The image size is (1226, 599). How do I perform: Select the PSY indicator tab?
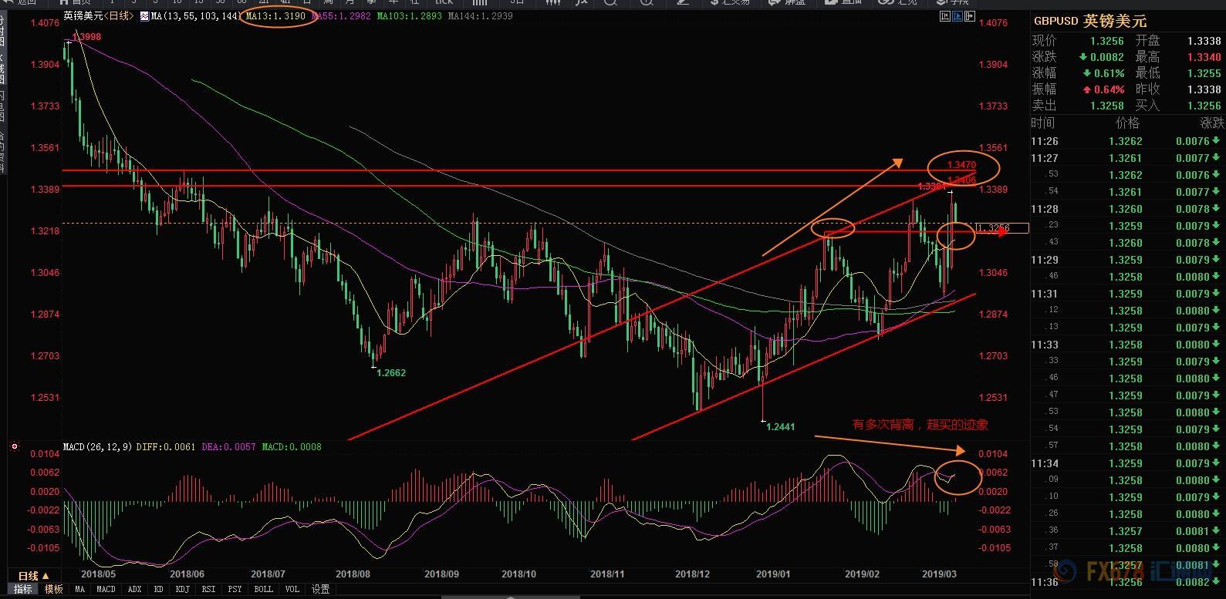[x=235, y=589]
